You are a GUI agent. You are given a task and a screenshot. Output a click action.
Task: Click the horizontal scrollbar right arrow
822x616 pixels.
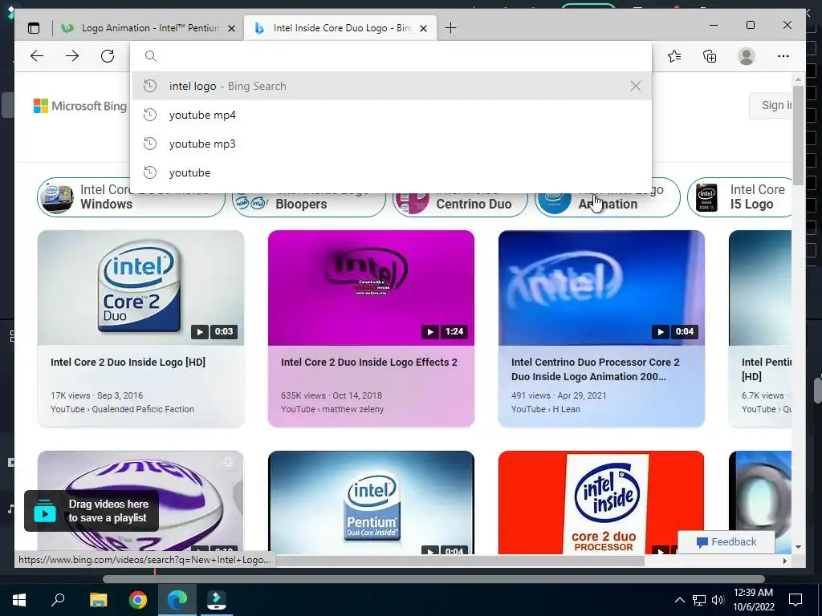coord(785,561)
